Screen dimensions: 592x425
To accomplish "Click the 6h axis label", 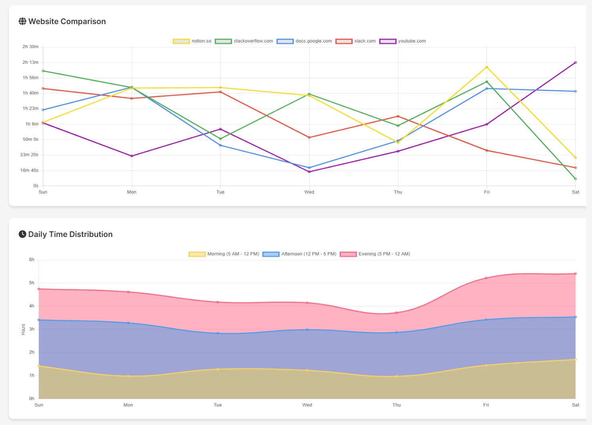I will click(x=32, y=259).
